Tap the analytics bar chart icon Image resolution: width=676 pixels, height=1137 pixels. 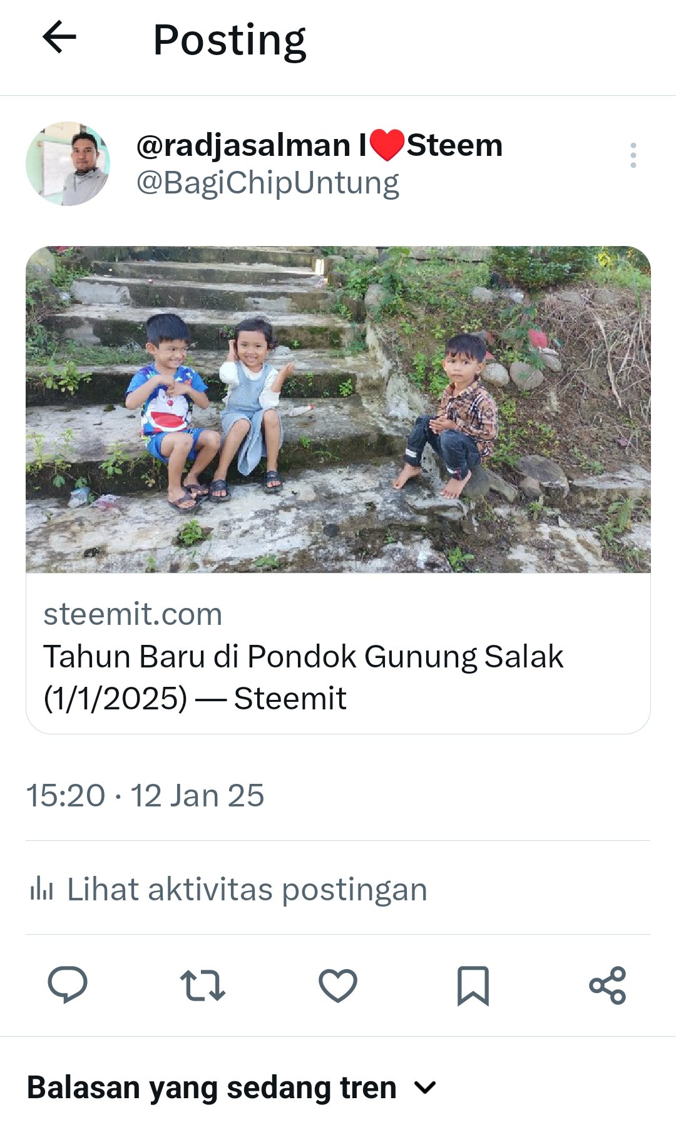click(x=41, y=889)
